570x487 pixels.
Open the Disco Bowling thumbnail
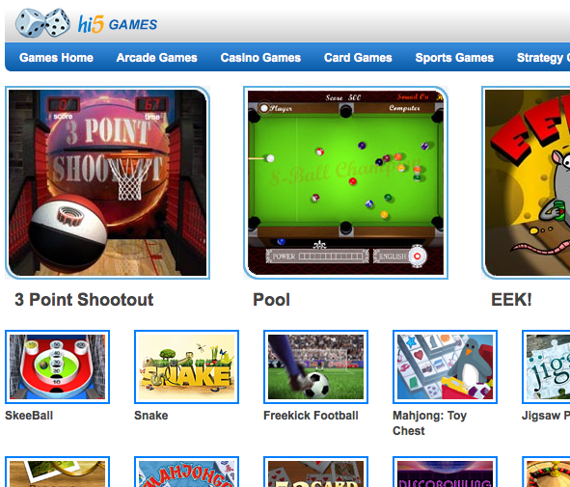pos(445,472)
